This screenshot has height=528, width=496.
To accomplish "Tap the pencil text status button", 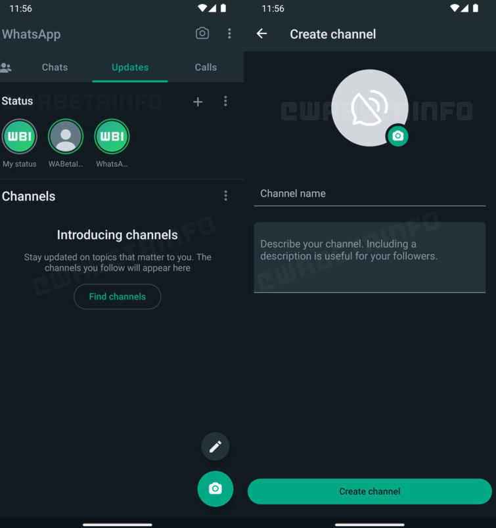I will click(x=215, y=447).
